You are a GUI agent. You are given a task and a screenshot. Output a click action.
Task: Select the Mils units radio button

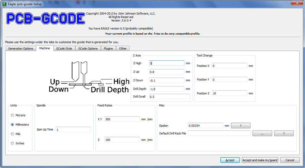pos(13,134)
